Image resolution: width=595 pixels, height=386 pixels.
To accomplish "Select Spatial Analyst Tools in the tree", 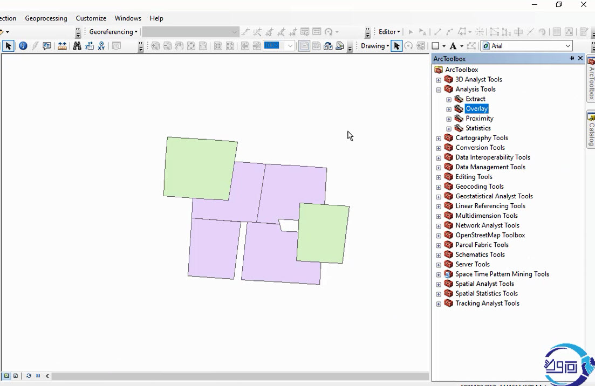I will pyautogui.click(x=484, y=284).
